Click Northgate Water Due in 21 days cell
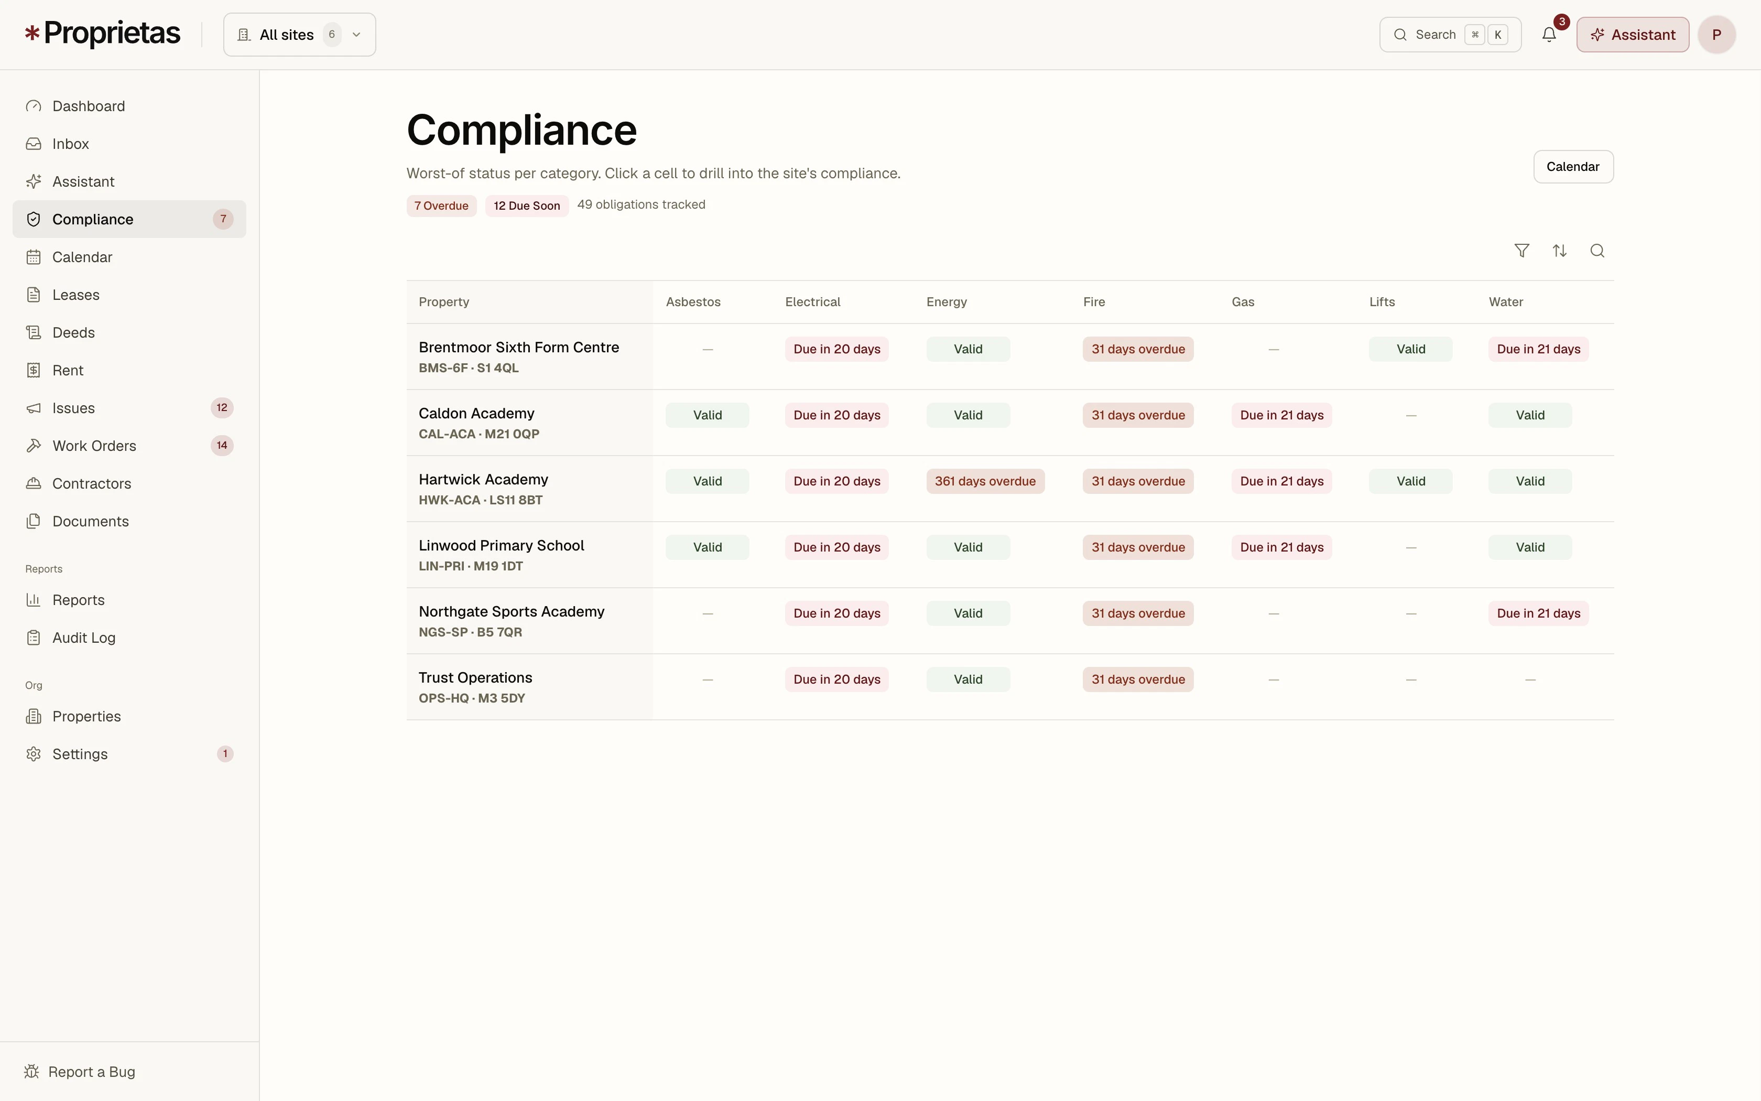Image resolution: width=1761 pixels, height=1101 pixels. pos(1538,614)
